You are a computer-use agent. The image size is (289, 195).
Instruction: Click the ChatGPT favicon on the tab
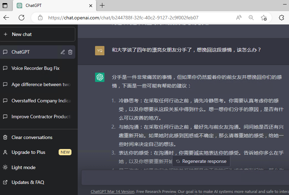(19, 6)
